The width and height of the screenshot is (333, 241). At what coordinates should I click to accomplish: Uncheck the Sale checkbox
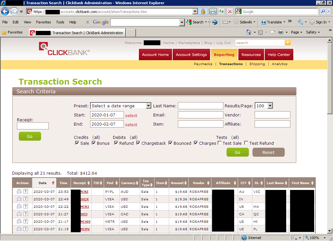(77, 143)
